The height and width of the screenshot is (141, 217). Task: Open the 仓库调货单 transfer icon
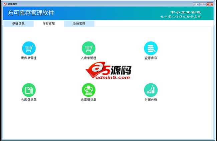(88, 90)
